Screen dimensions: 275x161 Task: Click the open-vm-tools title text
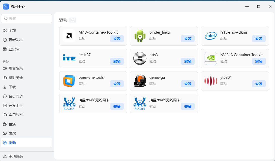point(91,77)
